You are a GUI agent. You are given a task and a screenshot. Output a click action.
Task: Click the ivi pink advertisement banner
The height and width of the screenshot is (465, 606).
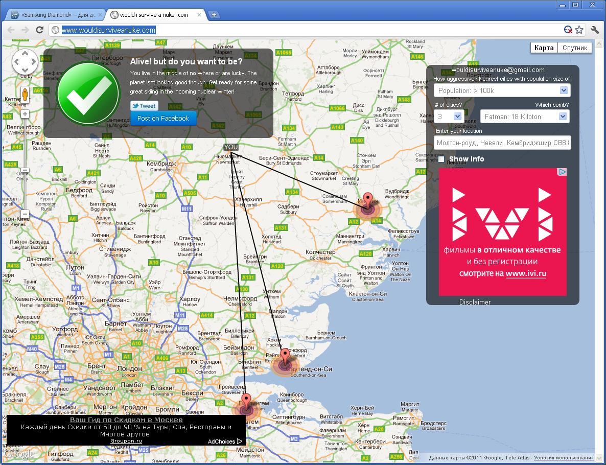click(503, 232)
